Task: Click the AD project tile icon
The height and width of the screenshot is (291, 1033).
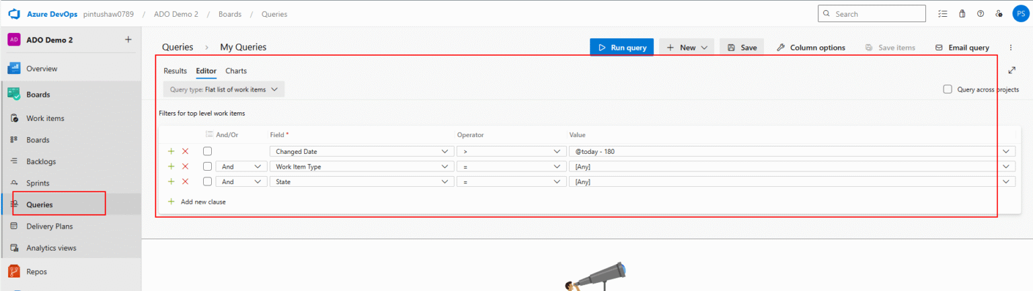Action: click(14, 40)
